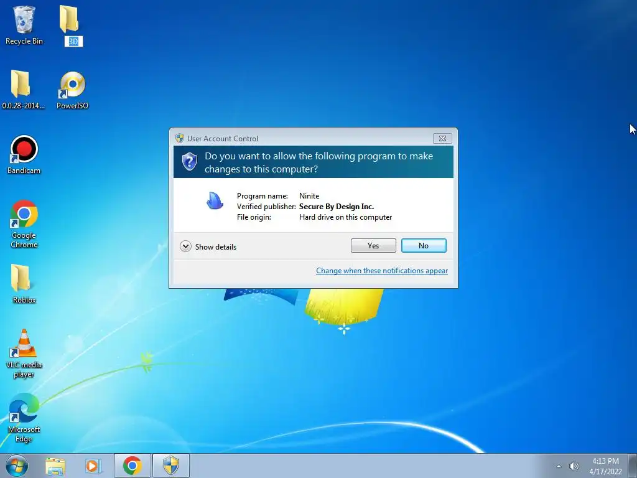Click the UAC question-mark shield icon

coord(189,161)
